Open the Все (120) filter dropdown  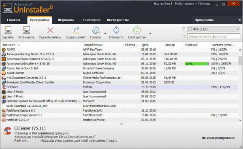tap(213, 29)
